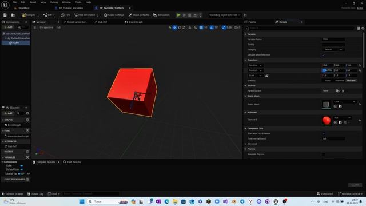Viewport: 366px width, 206px height.
Task: Click the camera speed icon
Action: pyautogui.click(x=237, y=27)
